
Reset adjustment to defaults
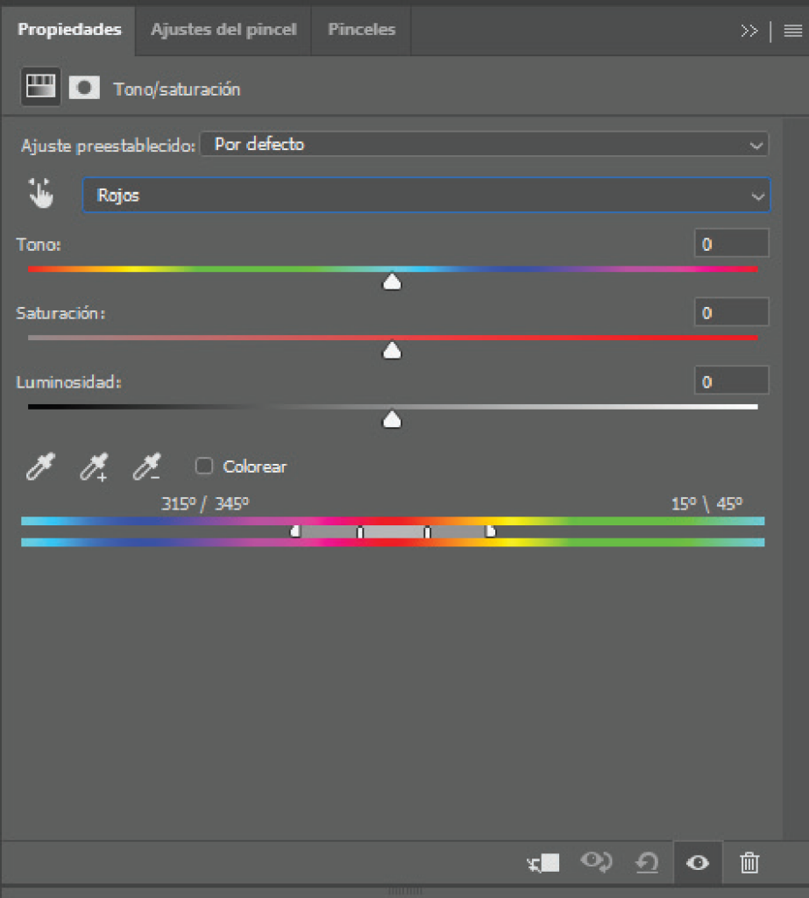tap(647, 863)
